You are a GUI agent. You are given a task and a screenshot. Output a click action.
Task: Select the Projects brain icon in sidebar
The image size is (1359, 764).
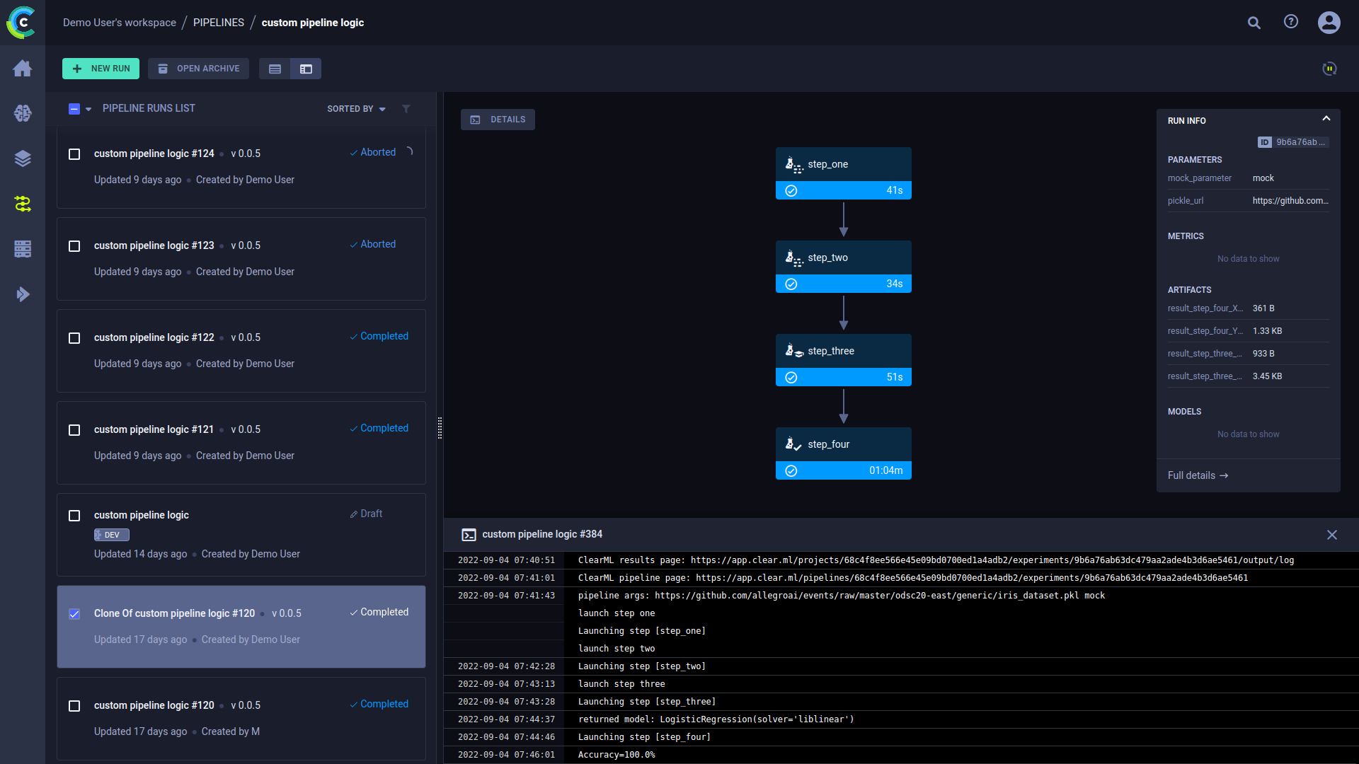(x=23, y=113)
